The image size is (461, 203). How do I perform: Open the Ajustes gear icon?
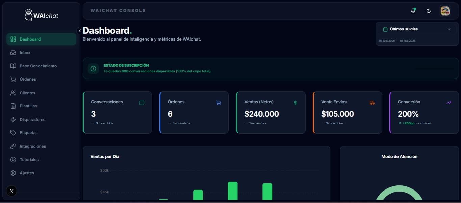tap(12, 173)
